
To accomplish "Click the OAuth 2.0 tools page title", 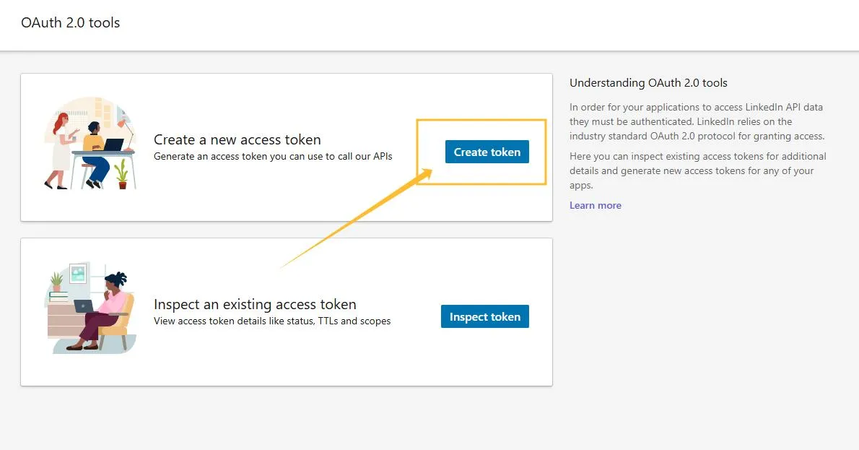I will pyautogui.click(x=69, y=22).
